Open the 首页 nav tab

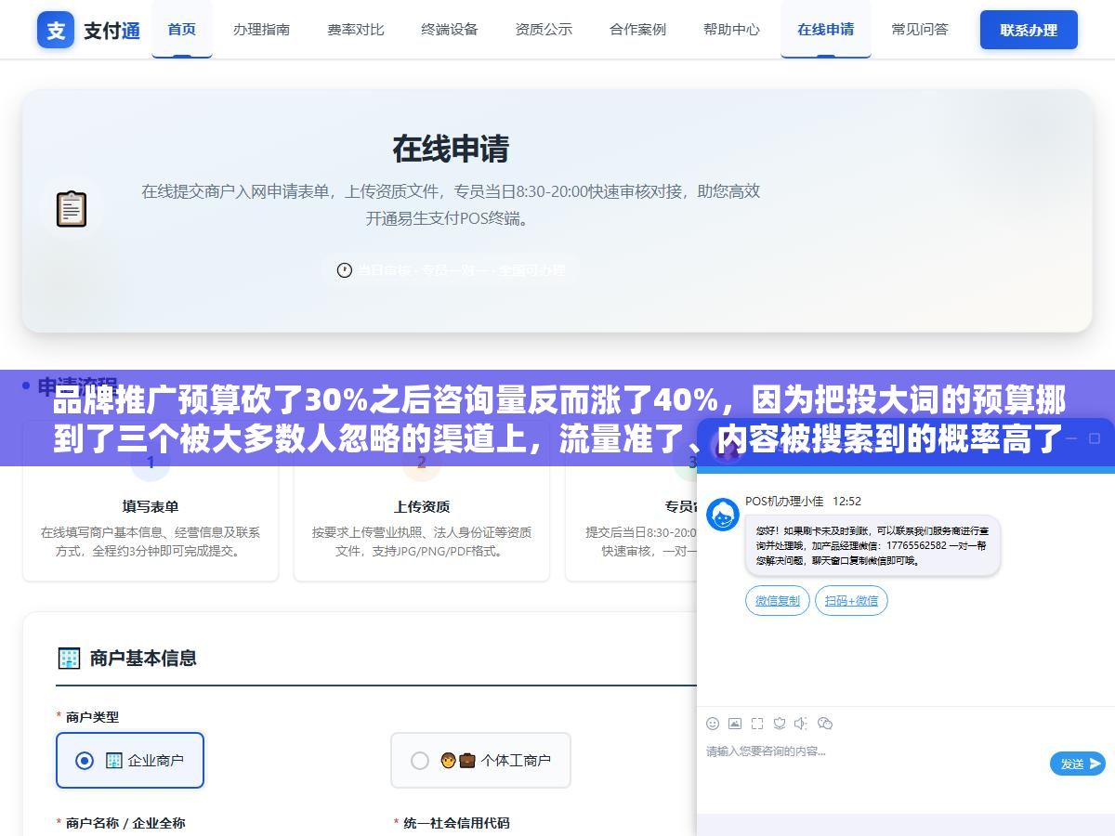click(182, 29)
